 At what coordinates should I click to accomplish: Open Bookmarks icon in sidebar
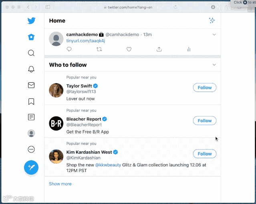tap(31, 101)
